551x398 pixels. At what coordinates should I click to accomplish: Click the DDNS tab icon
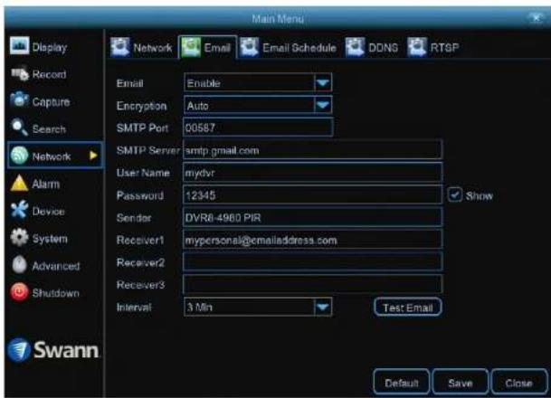355,47
